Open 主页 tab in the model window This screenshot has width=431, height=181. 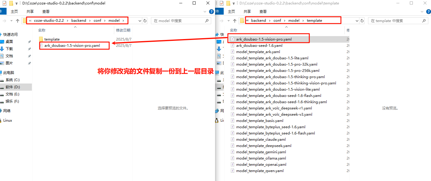point(14,12)
